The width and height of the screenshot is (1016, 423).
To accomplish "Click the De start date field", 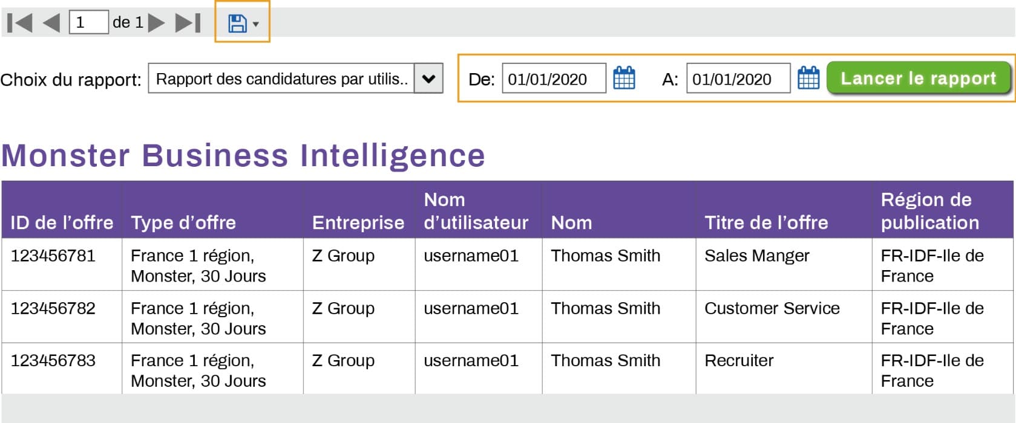I will [x=554, y=79].
